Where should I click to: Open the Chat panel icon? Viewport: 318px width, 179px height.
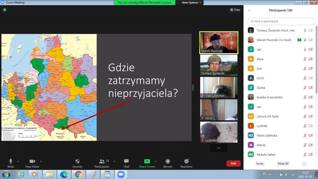coord(126,161)
